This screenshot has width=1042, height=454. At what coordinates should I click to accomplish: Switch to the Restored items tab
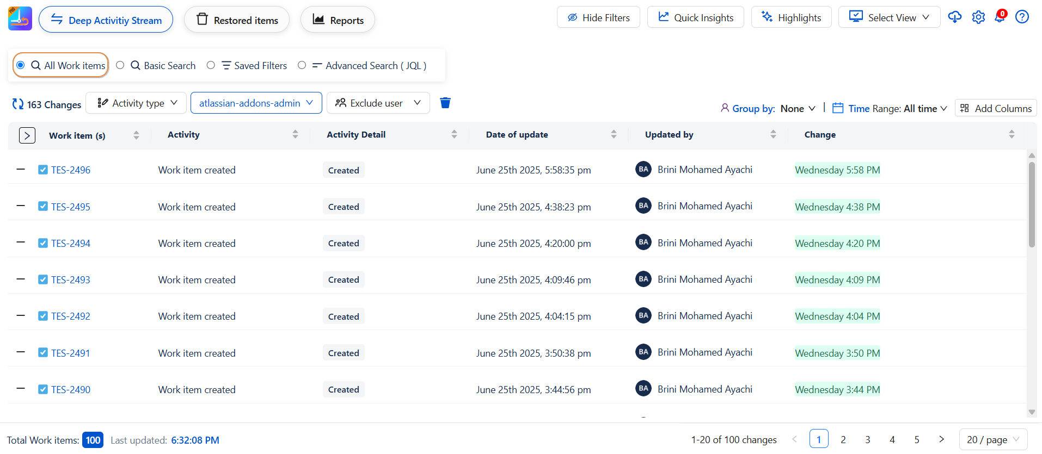pyautogui.click(x=237, y=20)
